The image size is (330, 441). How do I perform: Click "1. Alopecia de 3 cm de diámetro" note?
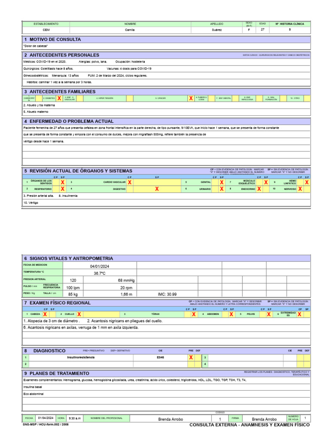[52, 321]
